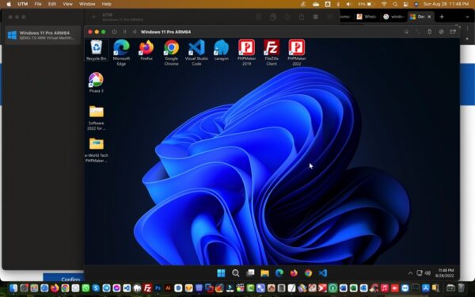The height and width of the screenshot is (297, 475).
Task: Open the App Store from the Dock
Action: tap(426, 287)
